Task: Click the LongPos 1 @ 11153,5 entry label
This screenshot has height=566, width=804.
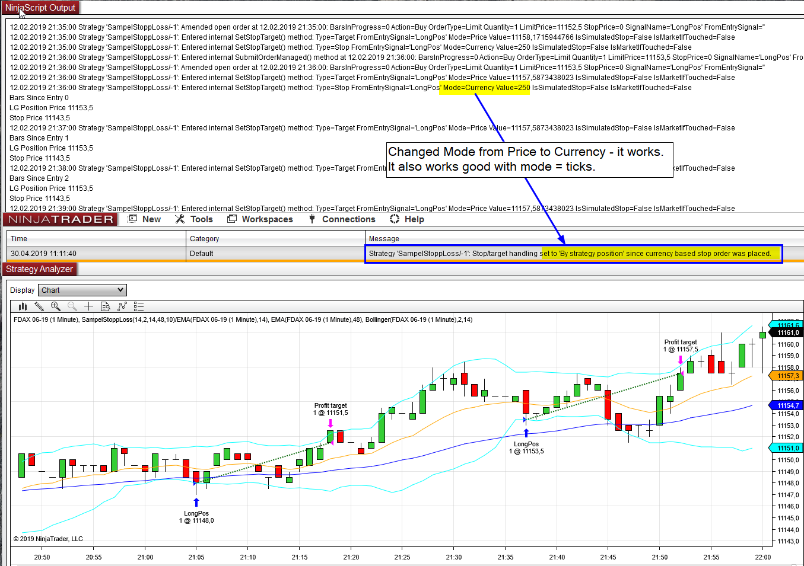Action: point(526,447)
